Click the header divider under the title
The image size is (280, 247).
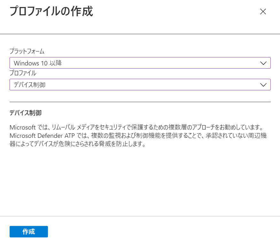pos(140,34)
